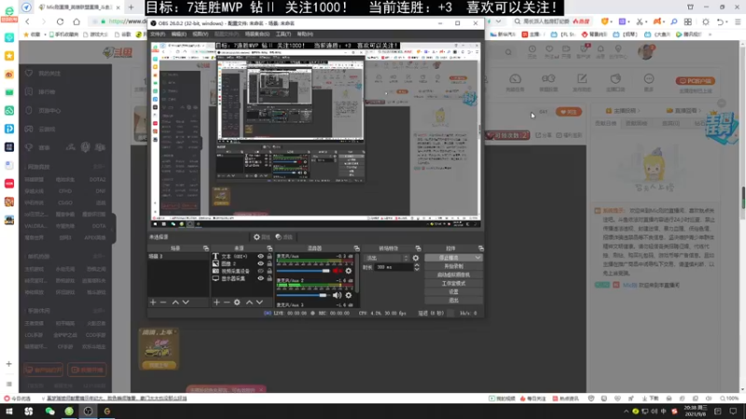
Task: Open OBS View menu
Action: coord(200,34)
